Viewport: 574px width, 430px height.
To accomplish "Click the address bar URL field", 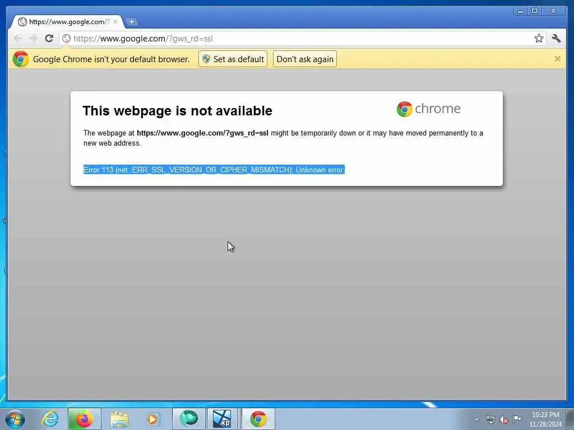I will coord(302,39).
